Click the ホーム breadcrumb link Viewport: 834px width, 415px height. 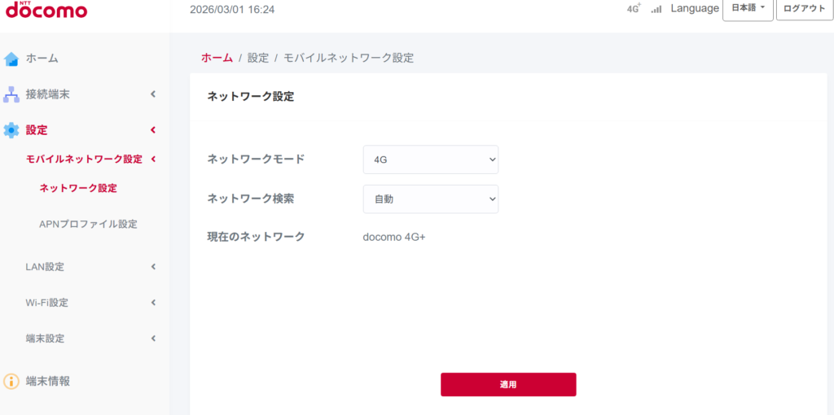click(x=217, y=58)
